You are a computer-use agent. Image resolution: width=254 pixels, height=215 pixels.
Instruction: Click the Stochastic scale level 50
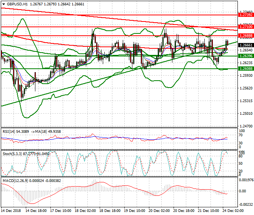pyautogui.click(x=241, y=164)
